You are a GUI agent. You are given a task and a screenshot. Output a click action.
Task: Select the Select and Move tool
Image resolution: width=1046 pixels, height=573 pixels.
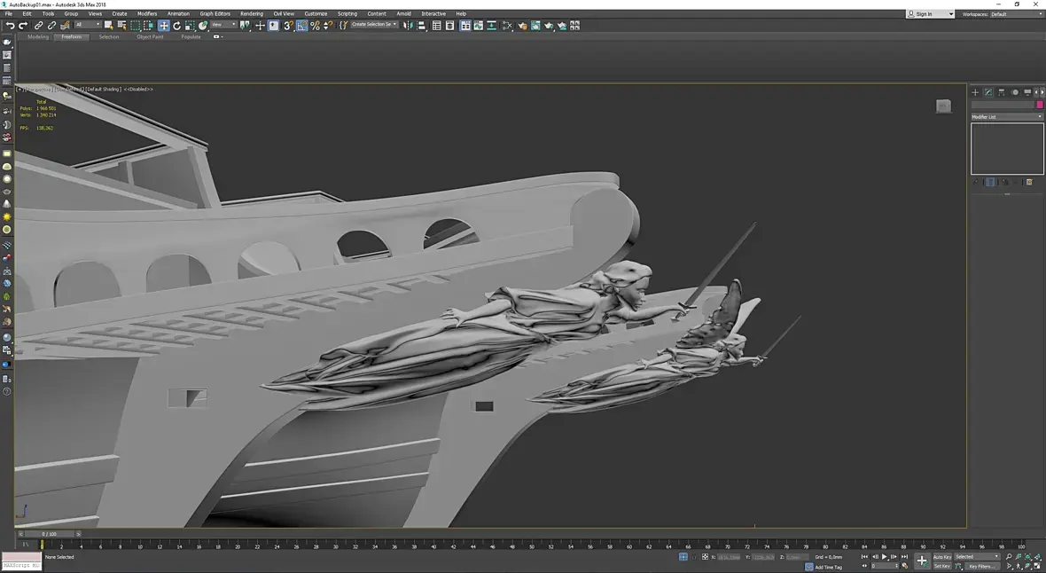(164, 26)
